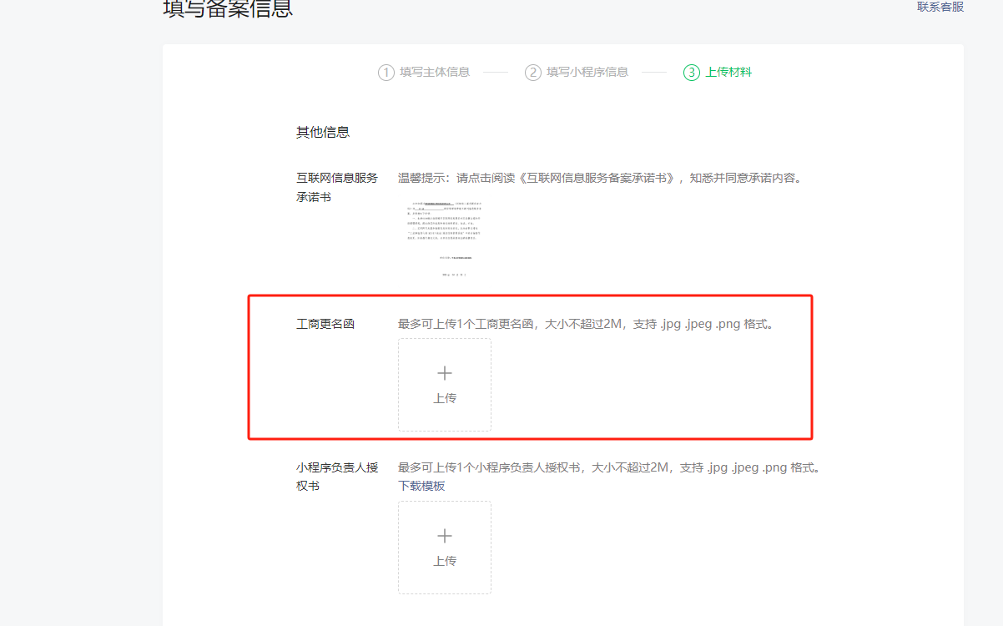Click the 温馨提示 reminder text
The image size is (1003, 626).
600,178
